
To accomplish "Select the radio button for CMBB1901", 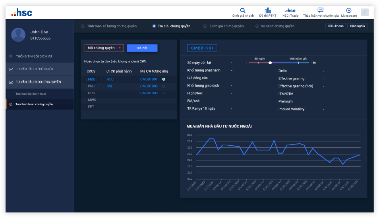I will [x=164, y=79].
